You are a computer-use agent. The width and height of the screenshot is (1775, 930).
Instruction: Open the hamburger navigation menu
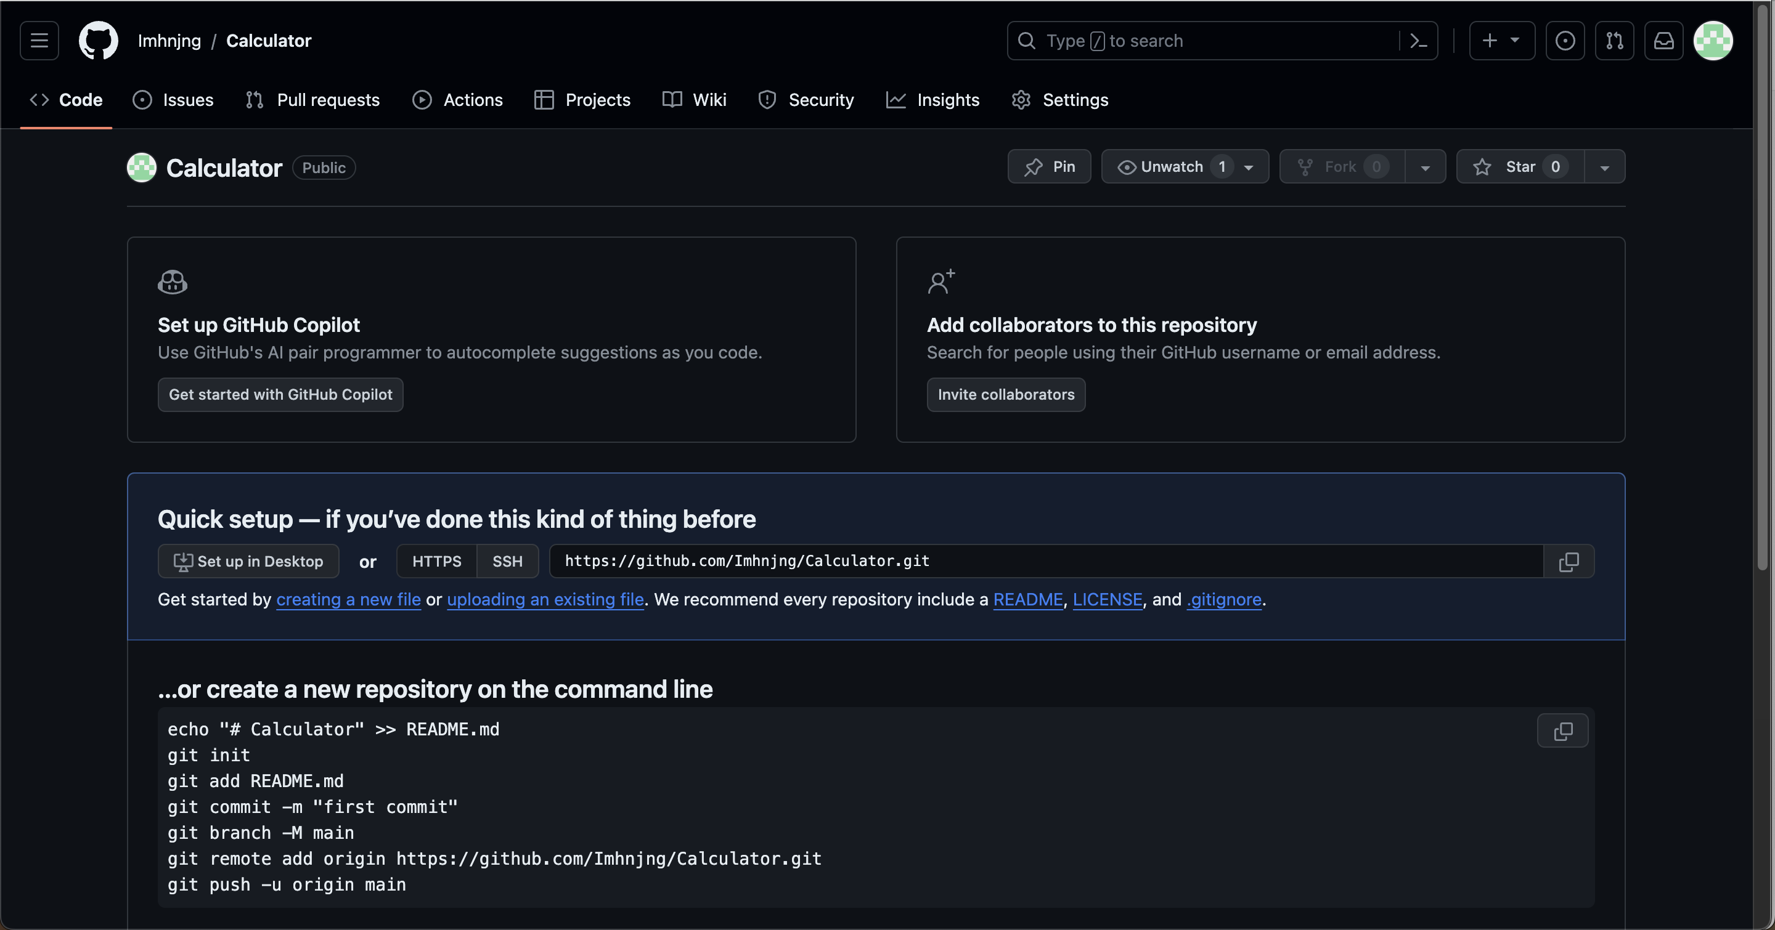(x=39, y=41)
